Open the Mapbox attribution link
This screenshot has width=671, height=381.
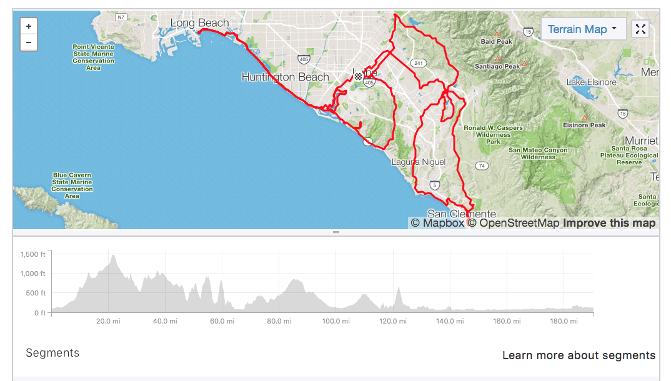tap(437, 223)
